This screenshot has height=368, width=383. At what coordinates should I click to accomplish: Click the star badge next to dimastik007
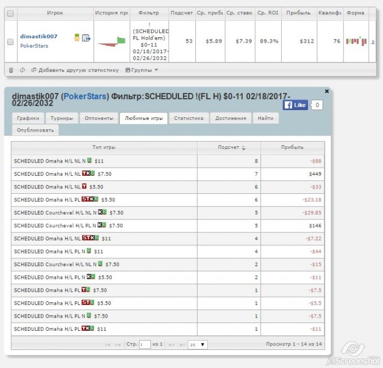[77, 37]
